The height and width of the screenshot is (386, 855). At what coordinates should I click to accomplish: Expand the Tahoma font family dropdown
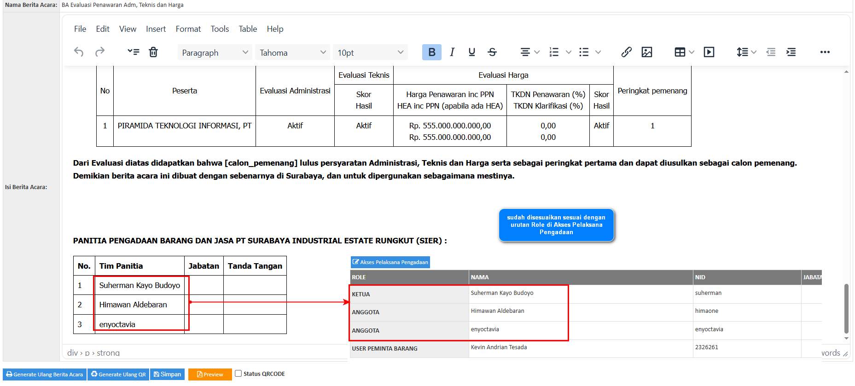pyautogui.click(x=292, y=52)
